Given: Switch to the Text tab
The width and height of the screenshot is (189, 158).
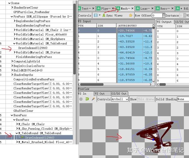Looking at the screenshot, I should click(86, 8).
